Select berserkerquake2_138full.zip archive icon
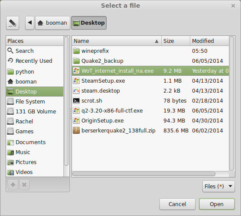 pos(76,130)
